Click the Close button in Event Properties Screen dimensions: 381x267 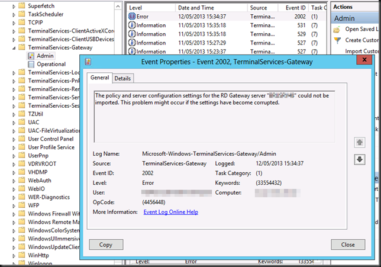[x=348, y=245]
